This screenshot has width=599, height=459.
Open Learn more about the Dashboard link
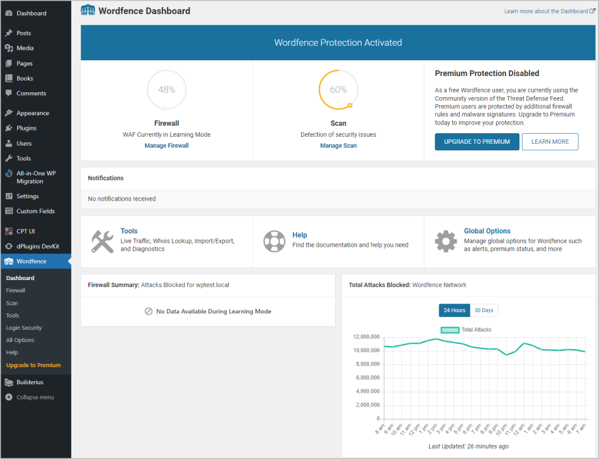tap(546, 11)
